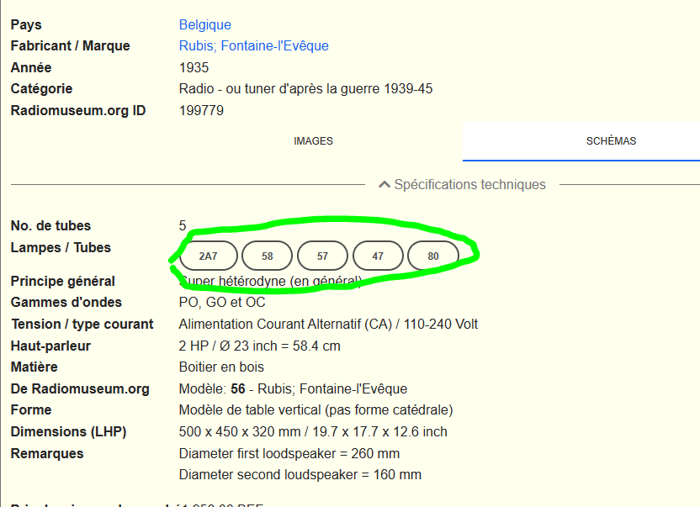Click the category text 'Radio - ou tuner d'après la guerre 1939-45'

click(x=305, y=89)
